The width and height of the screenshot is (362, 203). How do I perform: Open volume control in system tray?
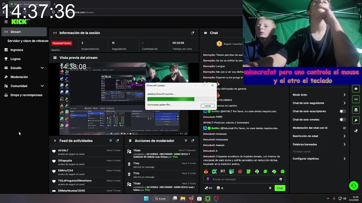(344, 198)
